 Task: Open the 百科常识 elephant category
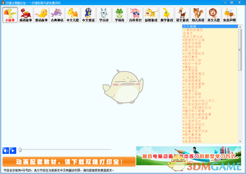pos(135,15)
